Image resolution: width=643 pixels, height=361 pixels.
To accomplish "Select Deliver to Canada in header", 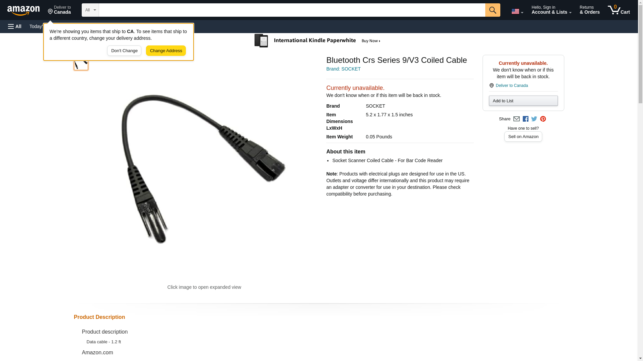I will click(59, 10).
